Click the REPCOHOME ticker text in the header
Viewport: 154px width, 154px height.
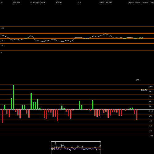[x=106, y=2]
